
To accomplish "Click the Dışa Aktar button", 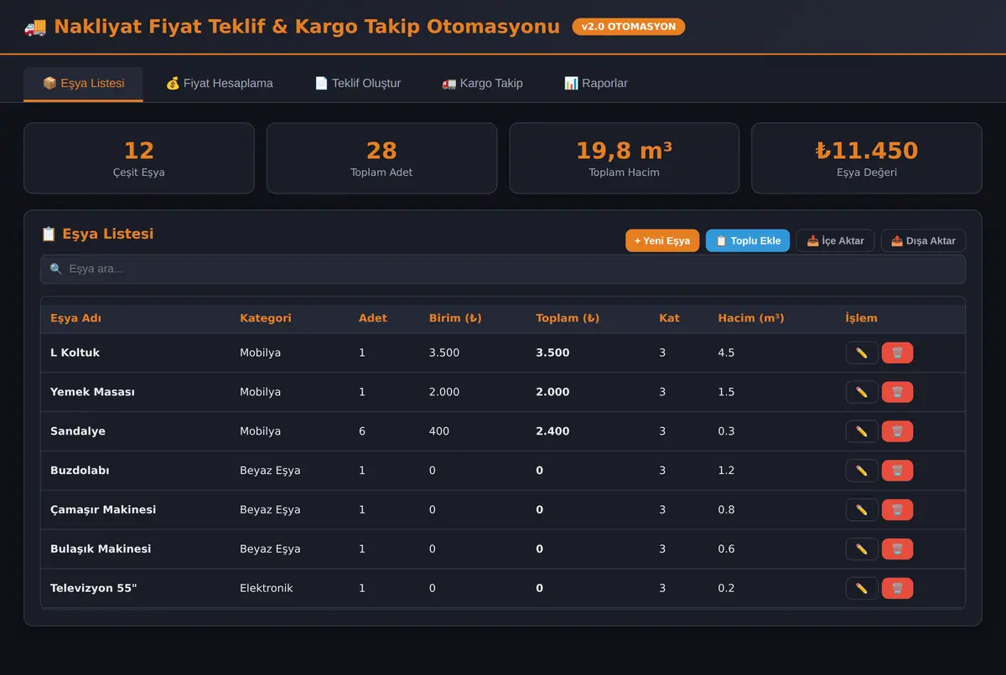I will pos(923,241).
